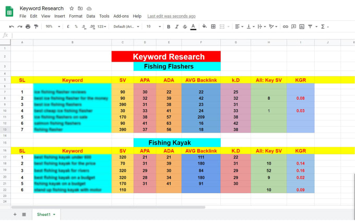Click the SV value 110 cell
The image size is (355, 222).
tap(123, 190)
